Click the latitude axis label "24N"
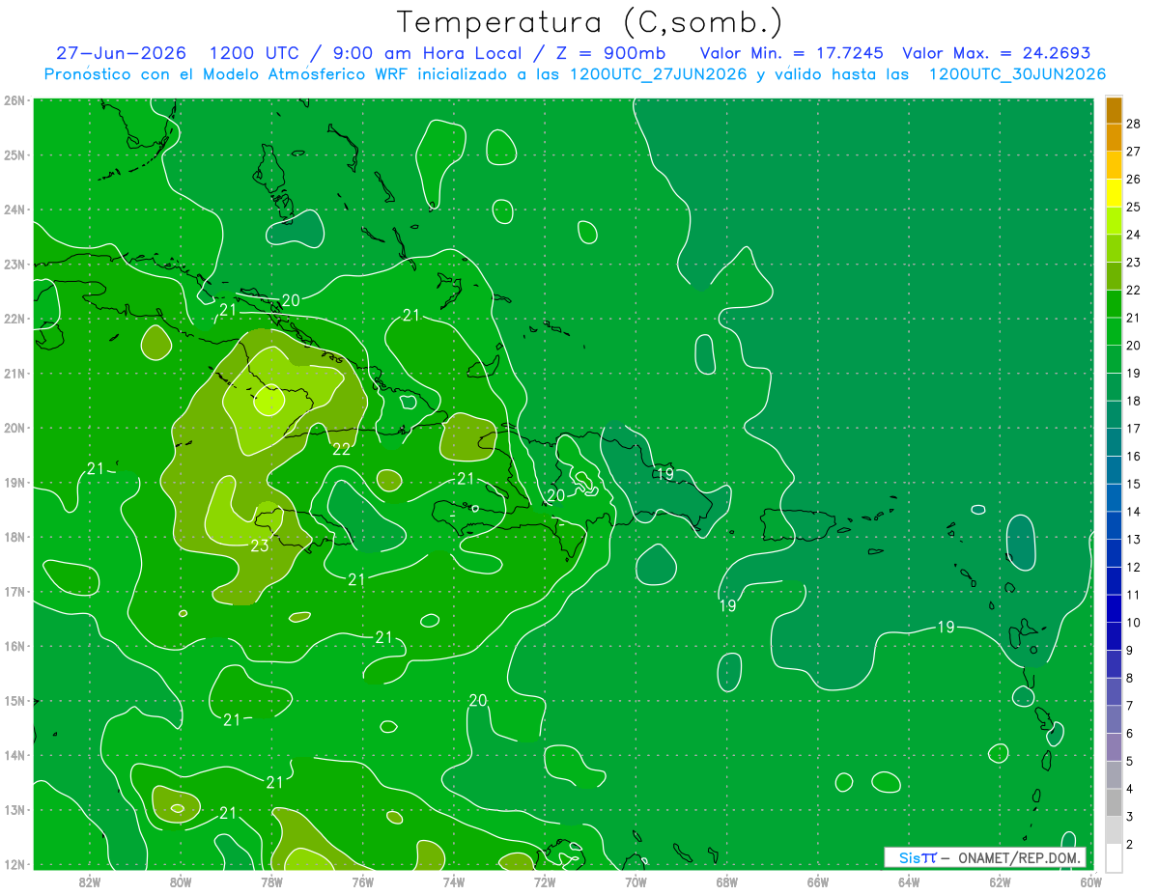The width and height of the screenshot is (1159, 895). point(15,210)
